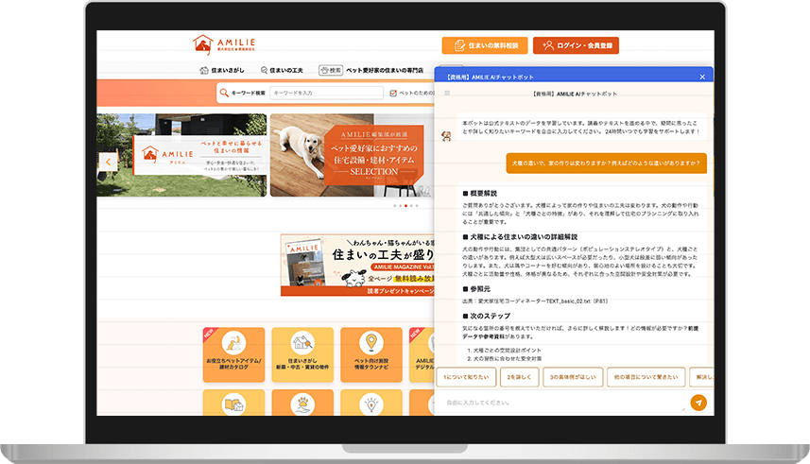Image resolution: width=810 pixels, height=464 pixels.
Task: Open the lightbulb tile icon
Action: [371, 404]
